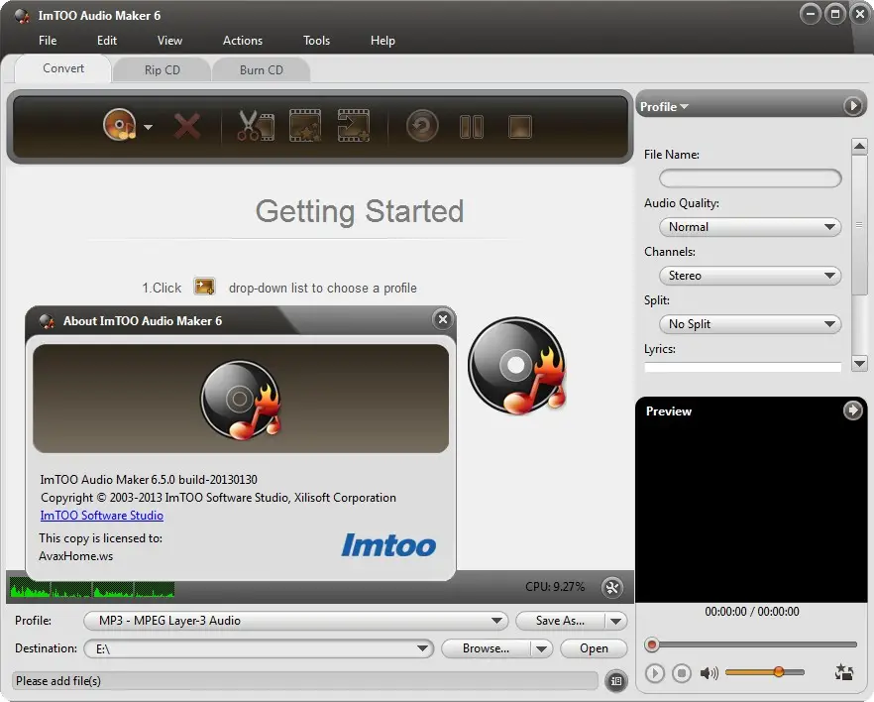Screen dimensions: 874x702
Task: Click the Profile panel scroll down arrow
Action: 859,364
